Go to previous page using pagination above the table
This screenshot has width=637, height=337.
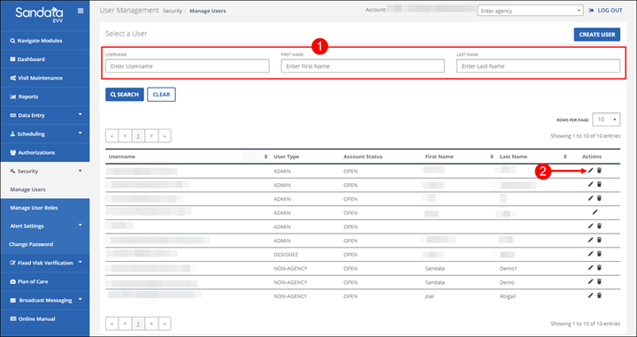[x=125, y=136]
